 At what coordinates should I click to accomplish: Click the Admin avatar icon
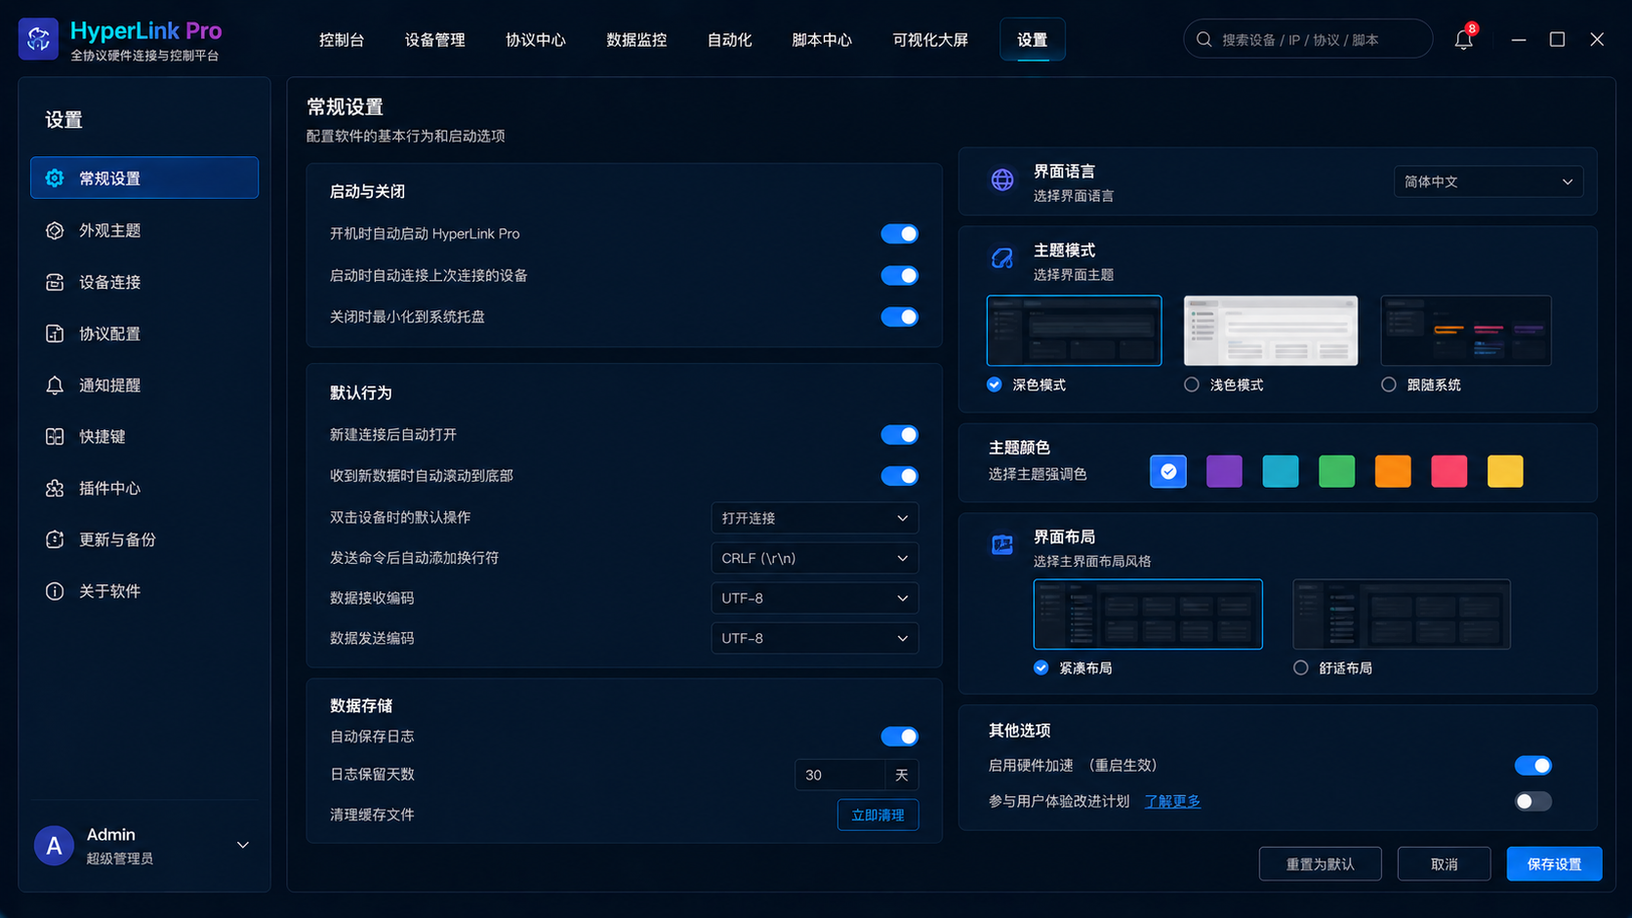[x=54, y=846]
